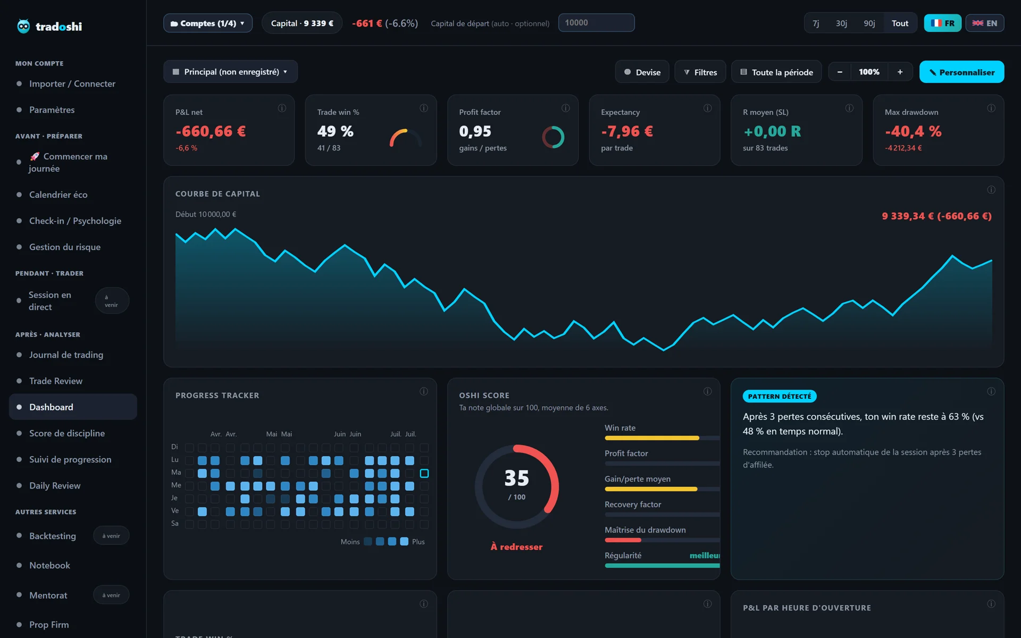Image resolution: width=1021 pixels, height=638 pixels.
Task: Click the Capital · 9 339 € pill
Action: 302,23
